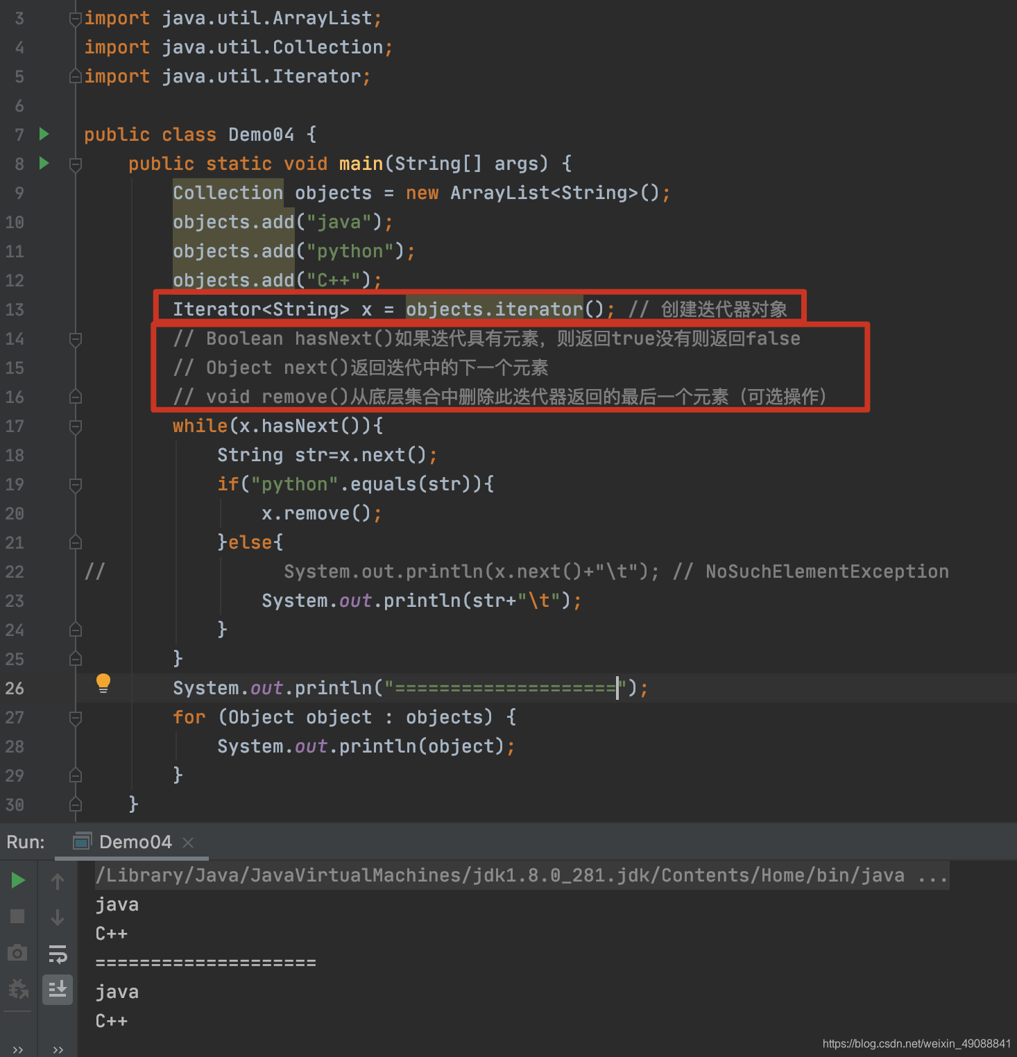
Task: Show more left toolbar actions chevron
Action: (x=18, y=1049)
